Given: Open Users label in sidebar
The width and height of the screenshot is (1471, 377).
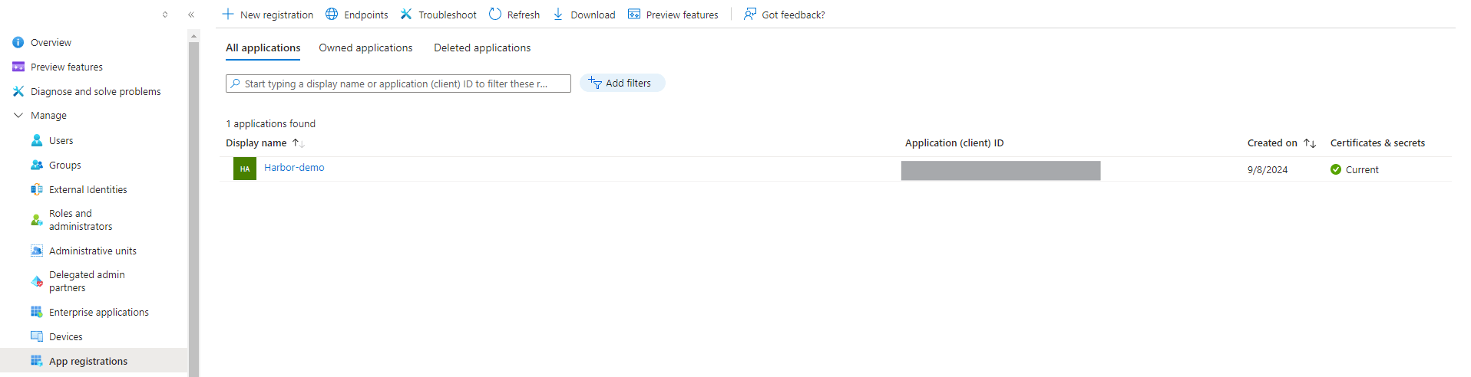Looking at the screenshot, I should pyautogui.click(x=61, y=140).
